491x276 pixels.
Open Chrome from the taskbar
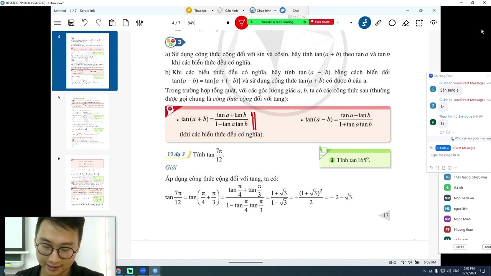pyautogui.click(x=118, y=271)
